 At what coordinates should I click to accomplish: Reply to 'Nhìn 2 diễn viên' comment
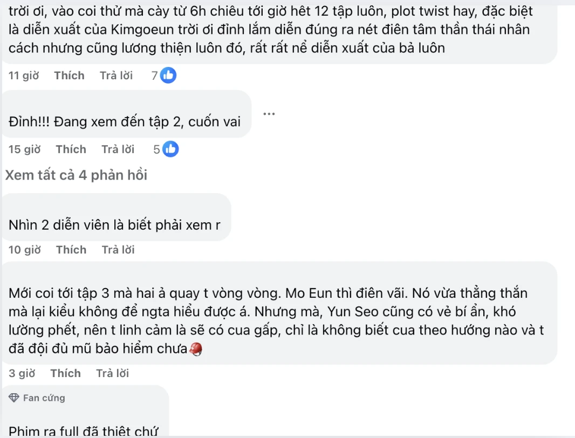click(x=118, y=250)
